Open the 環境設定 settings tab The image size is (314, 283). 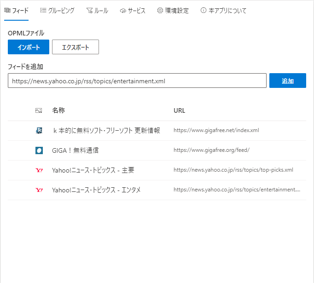click(173, 11)
